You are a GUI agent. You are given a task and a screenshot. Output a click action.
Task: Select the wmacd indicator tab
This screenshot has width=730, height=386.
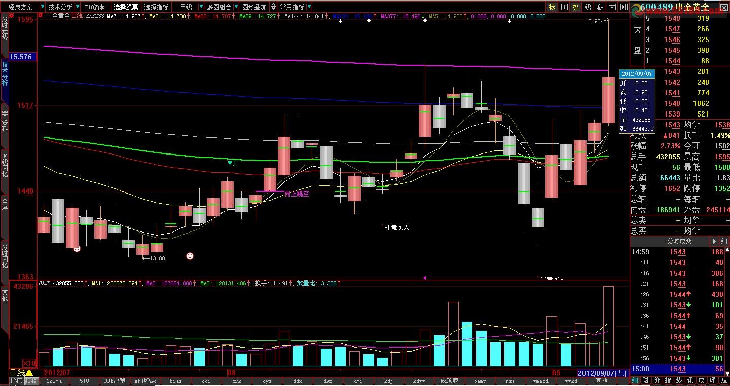[x=540, y=381]
